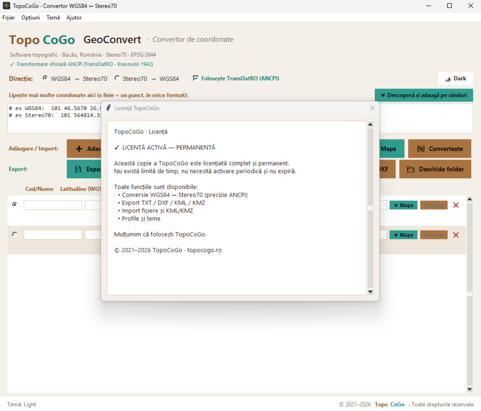This screenshot has height=411, width=481.
Task: Open the second row Maps dropdown
Action: [x=403, y=235]
